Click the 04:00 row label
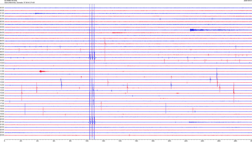Viewport: 252px width, 142px height. (x=2, y=30)
